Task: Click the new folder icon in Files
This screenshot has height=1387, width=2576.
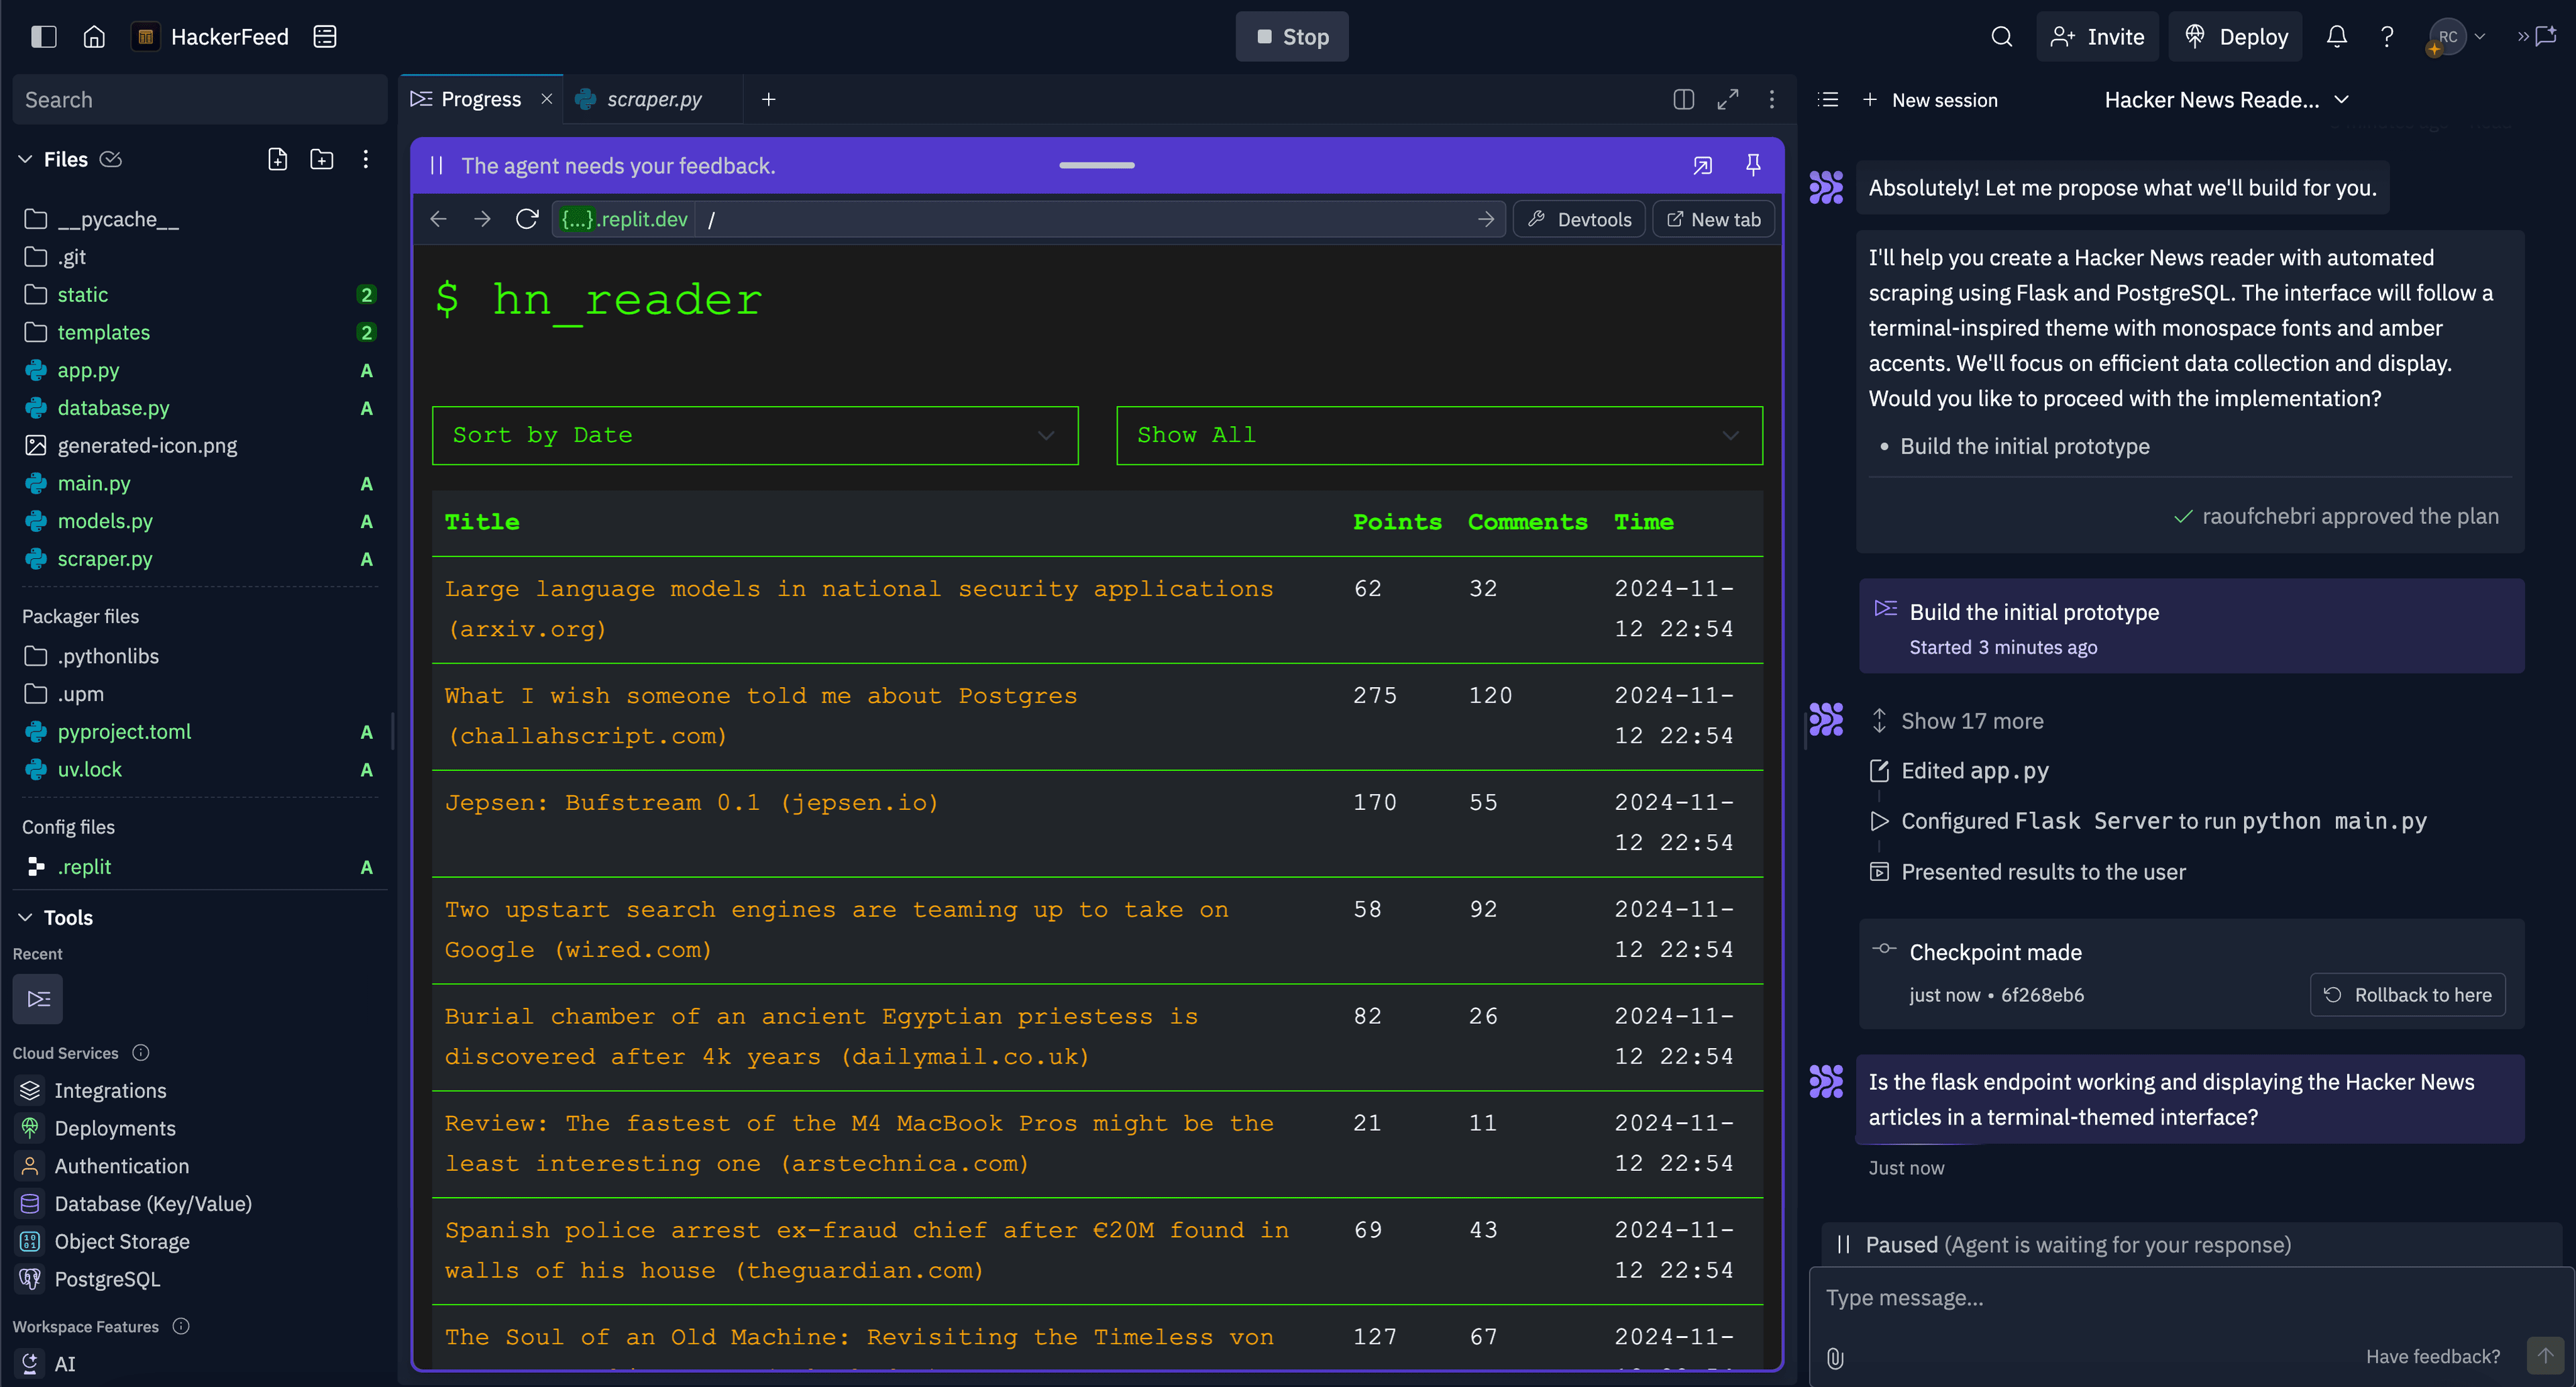Action: pyautogui.click(x=322, y=159)
